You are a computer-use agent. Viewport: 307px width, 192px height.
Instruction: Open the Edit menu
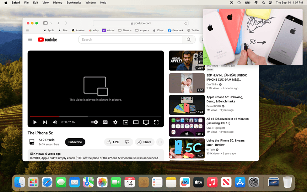click(36, 2)
